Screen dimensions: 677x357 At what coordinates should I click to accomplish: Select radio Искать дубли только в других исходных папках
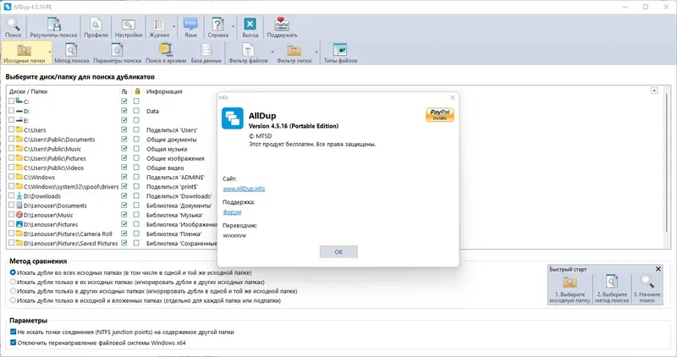pyautogui.click(x=13, y=291)
